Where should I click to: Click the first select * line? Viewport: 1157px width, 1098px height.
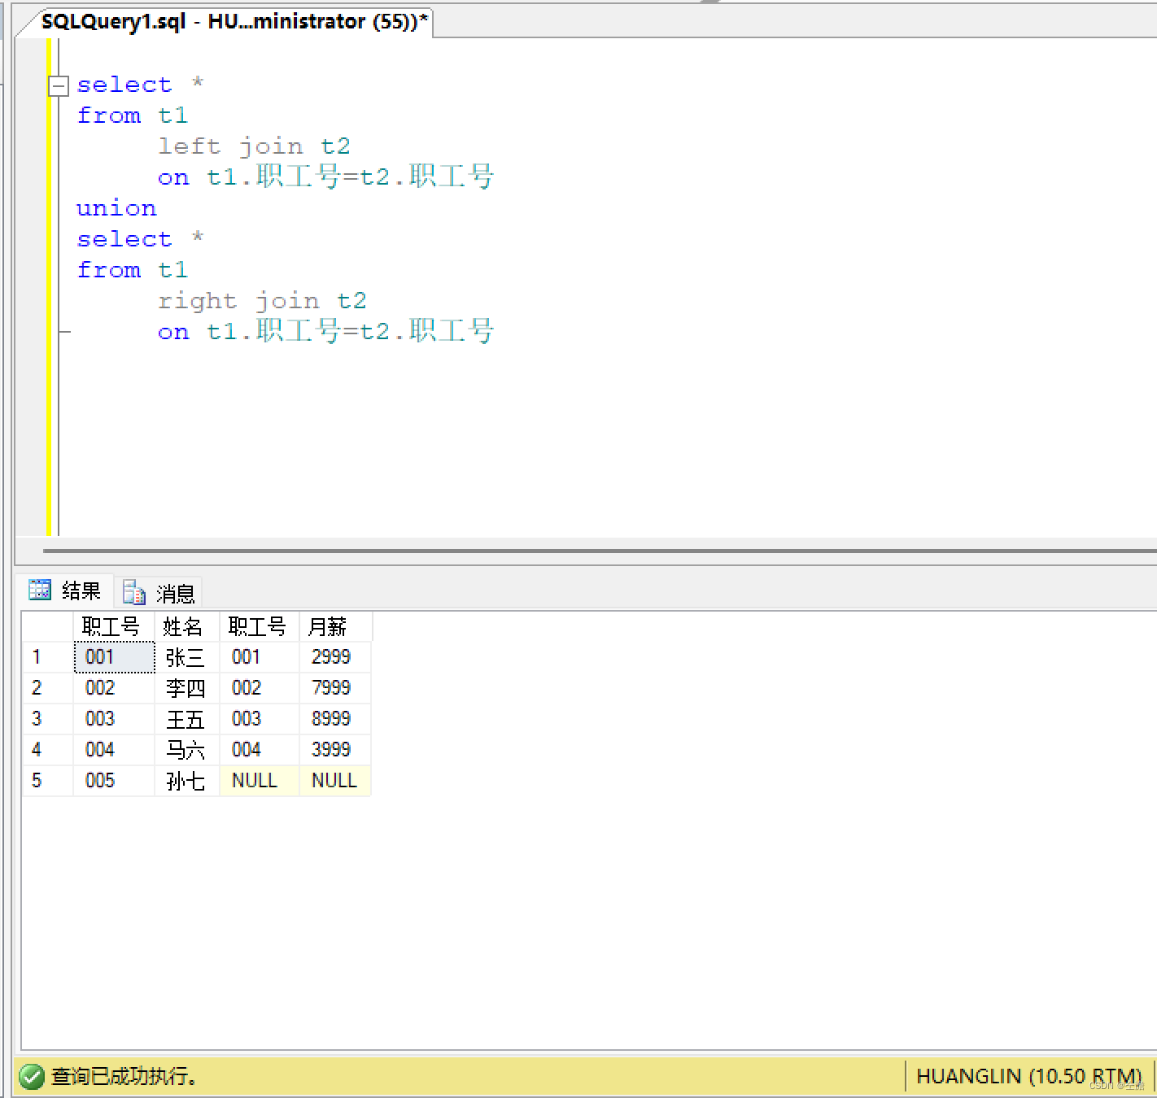(x=140, y=85)
